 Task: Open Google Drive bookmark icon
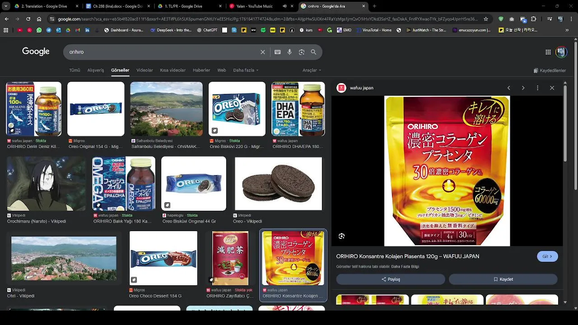click(68, 30)
